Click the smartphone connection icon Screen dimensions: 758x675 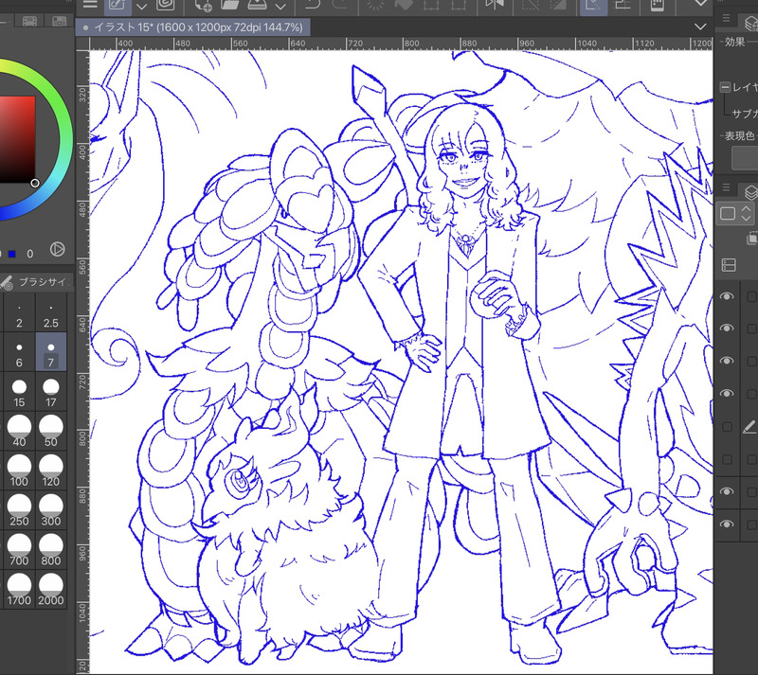(x=657, y=5)
